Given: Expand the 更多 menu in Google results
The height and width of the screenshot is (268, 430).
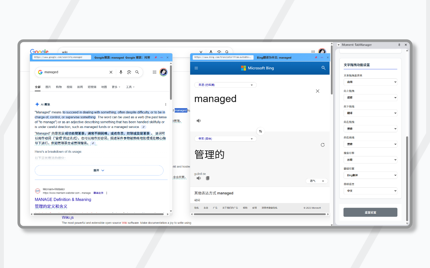Looking at the screenshot, I should [116, 87].
